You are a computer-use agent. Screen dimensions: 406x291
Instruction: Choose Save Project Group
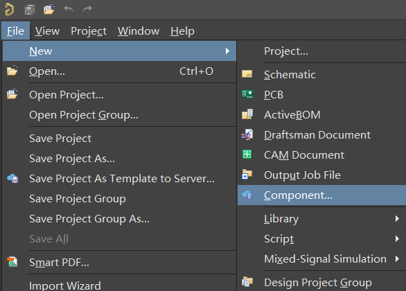click(x=119, y=199)
